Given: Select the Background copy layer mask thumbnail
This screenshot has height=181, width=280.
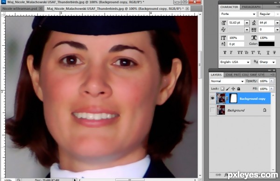Looking at the screenshot, I should click(233, 98).
